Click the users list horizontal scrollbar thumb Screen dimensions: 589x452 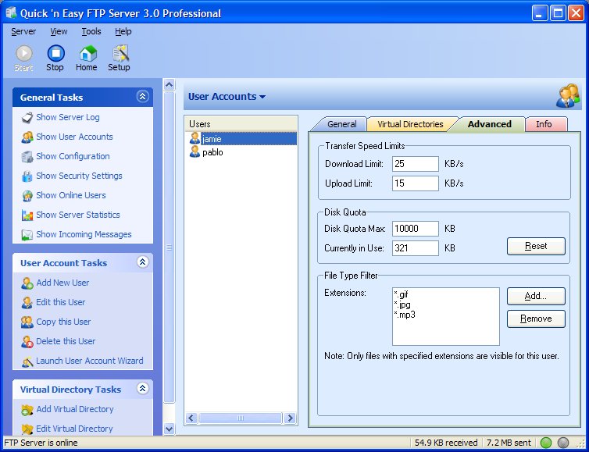(241, 418)
